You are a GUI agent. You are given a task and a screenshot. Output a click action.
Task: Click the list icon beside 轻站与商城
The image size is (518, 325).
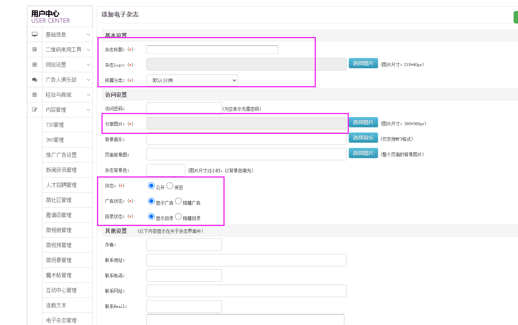pyautogui.click(x=35, y=95)
